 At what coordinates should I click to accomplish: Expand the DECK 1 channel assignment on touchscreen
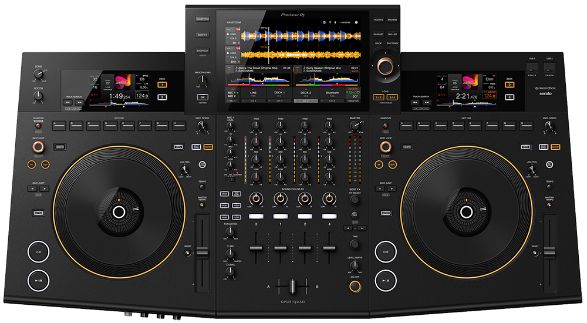click(x=279, y=93)
